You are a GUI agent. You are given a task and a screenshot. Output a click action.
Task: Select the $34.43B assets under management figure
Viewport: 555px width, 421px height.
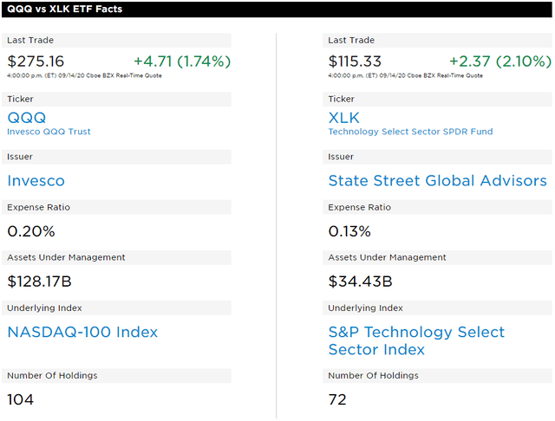click(360, 282)
